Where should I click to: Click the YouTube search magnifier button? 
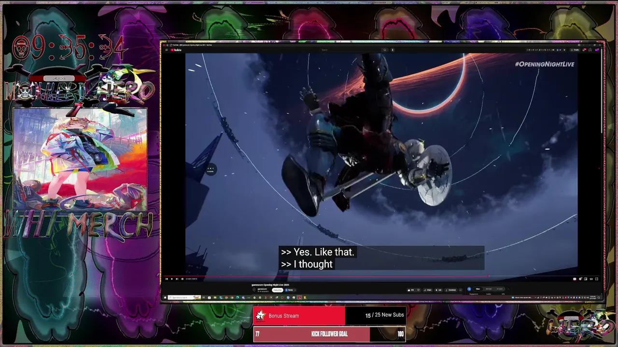[385, 50]
